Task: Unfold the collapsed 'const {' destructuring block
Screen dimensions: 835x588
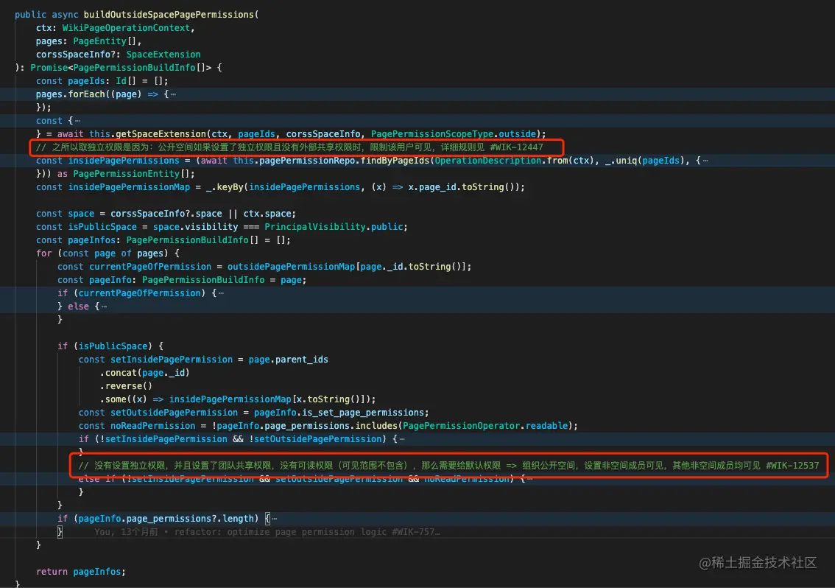Action: (78, 121)
